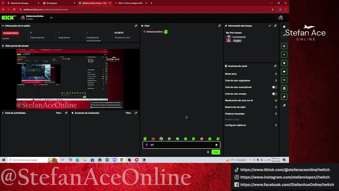Click the Kick logo
The height and width of the screenshot is (191, 339).
(9, 18)
